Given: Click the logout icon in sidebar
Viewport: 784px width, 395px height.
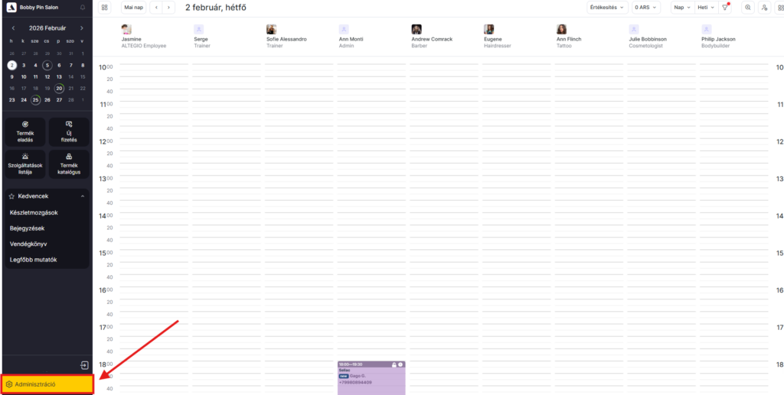Looking at the screenshot, I should coord(84,365).
